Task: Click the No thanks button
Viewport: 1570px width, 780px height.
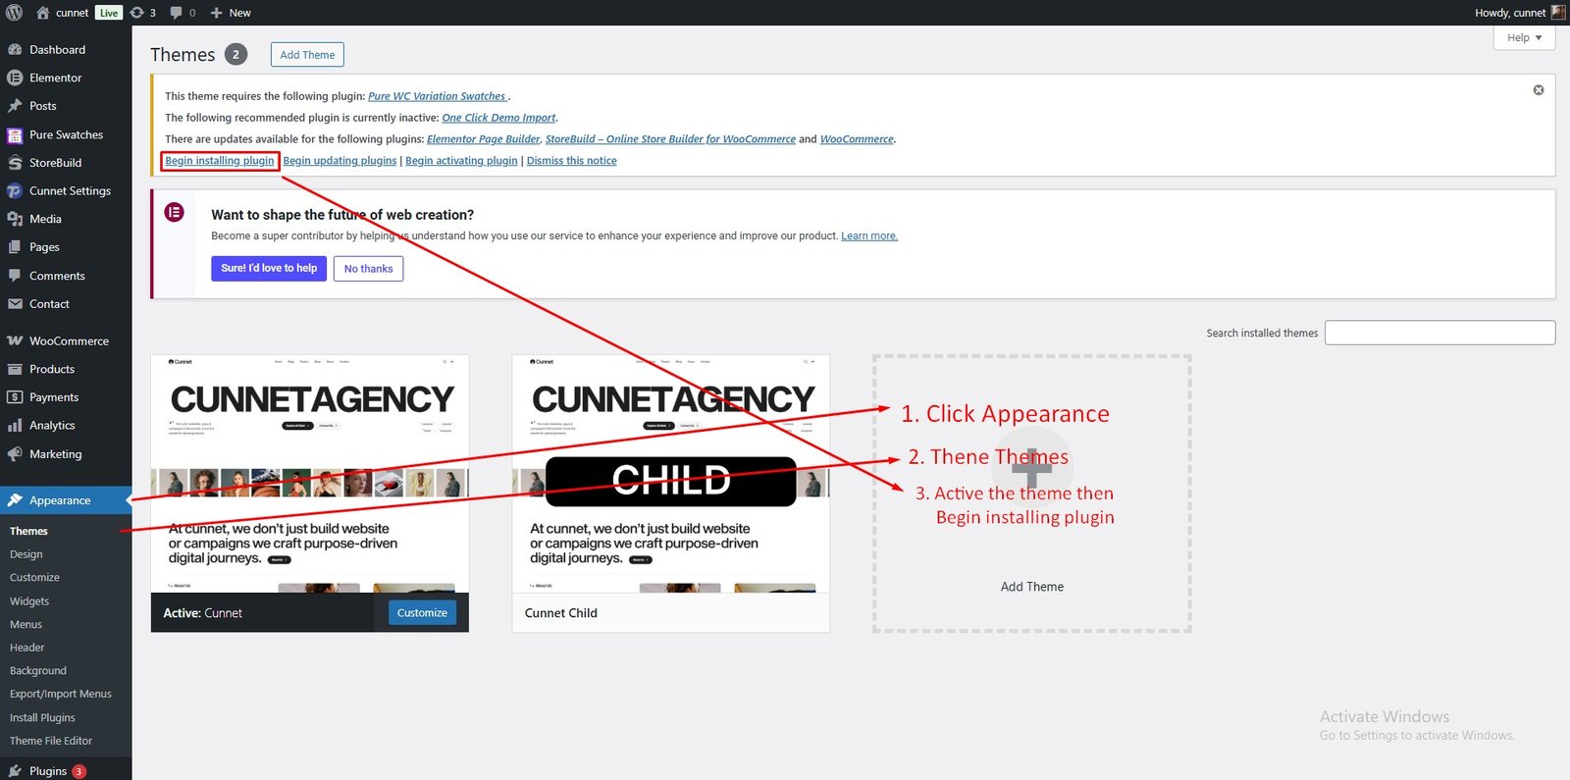Action: [x=368, y=269]
